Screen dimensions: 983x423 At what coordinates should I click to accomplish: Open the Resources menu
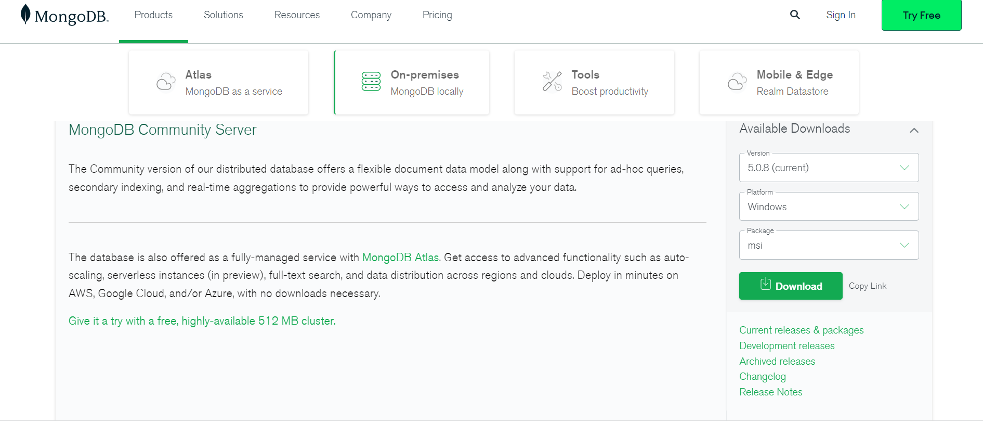pyautogui.click(x=297, y=15)
